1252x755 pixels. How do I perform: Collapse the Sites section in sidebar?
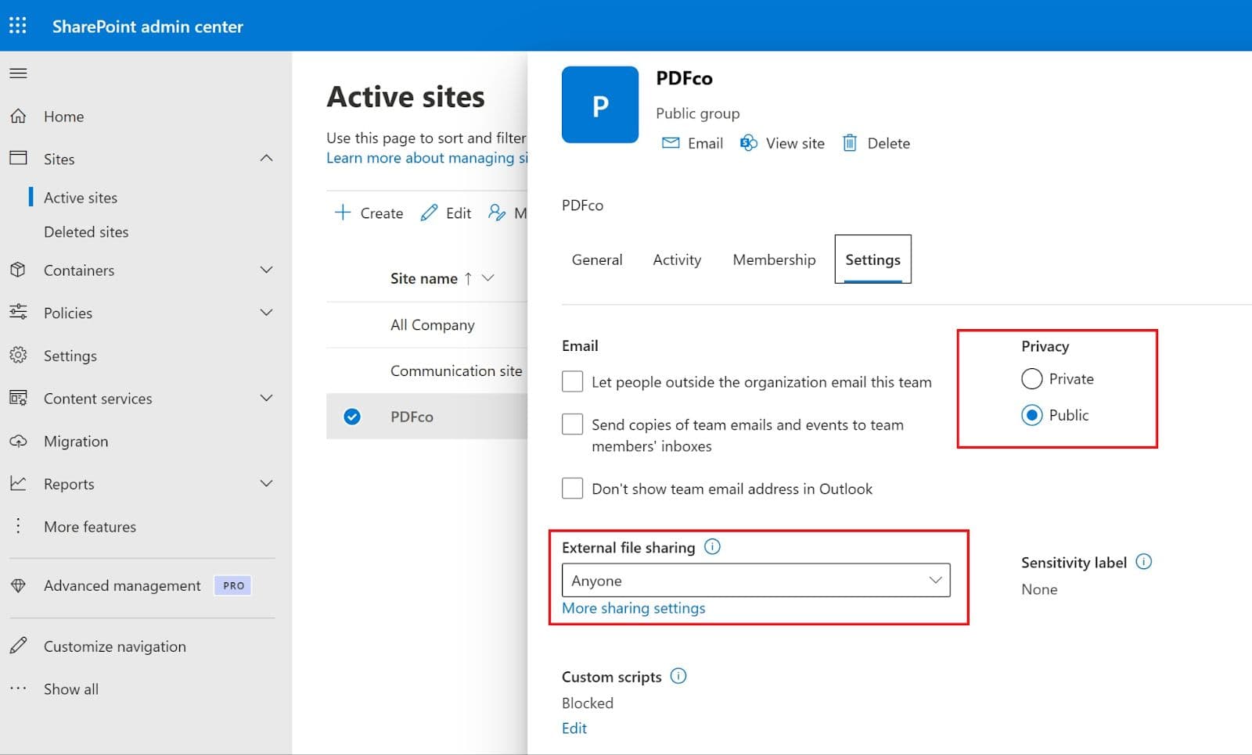(267, 158)
